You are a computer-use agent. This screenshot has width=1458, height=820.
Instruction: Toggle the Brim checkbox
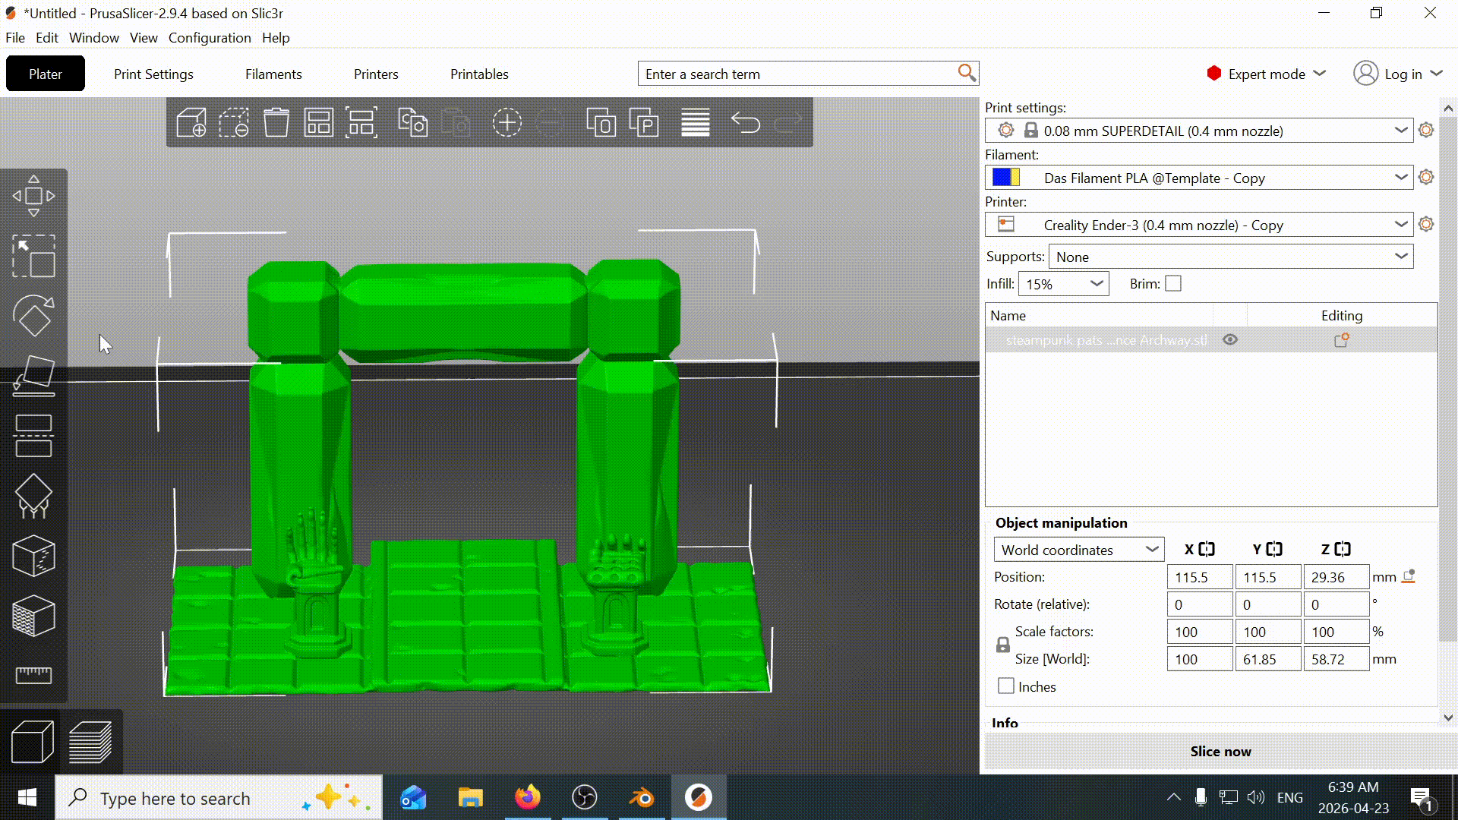pos(1173,284)
